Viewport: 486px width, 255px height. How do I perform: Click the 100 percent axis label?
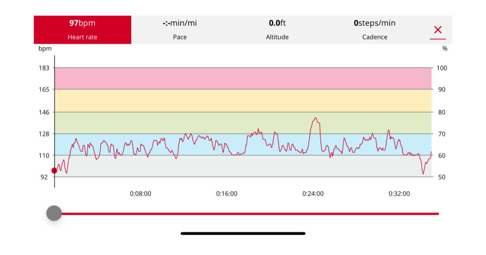pos(442,68)
